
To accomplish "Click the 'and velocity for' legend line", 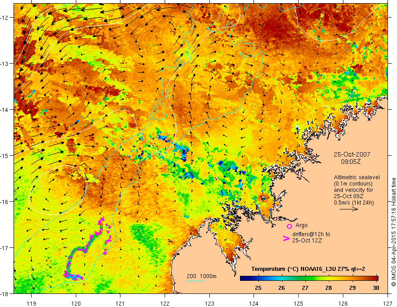I will (353, 190).
